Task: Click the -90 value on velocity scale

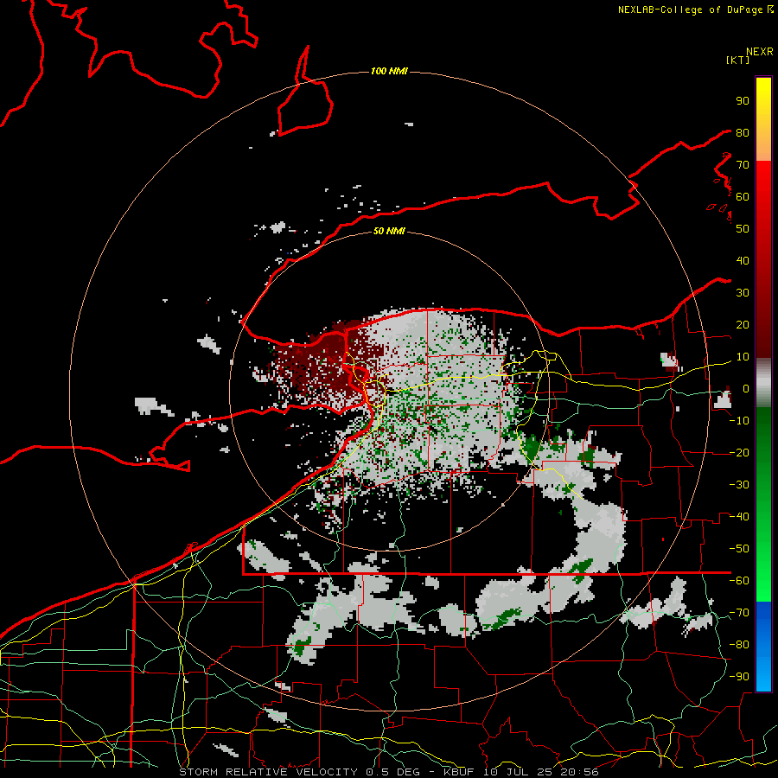Action: tap(739, 677)
